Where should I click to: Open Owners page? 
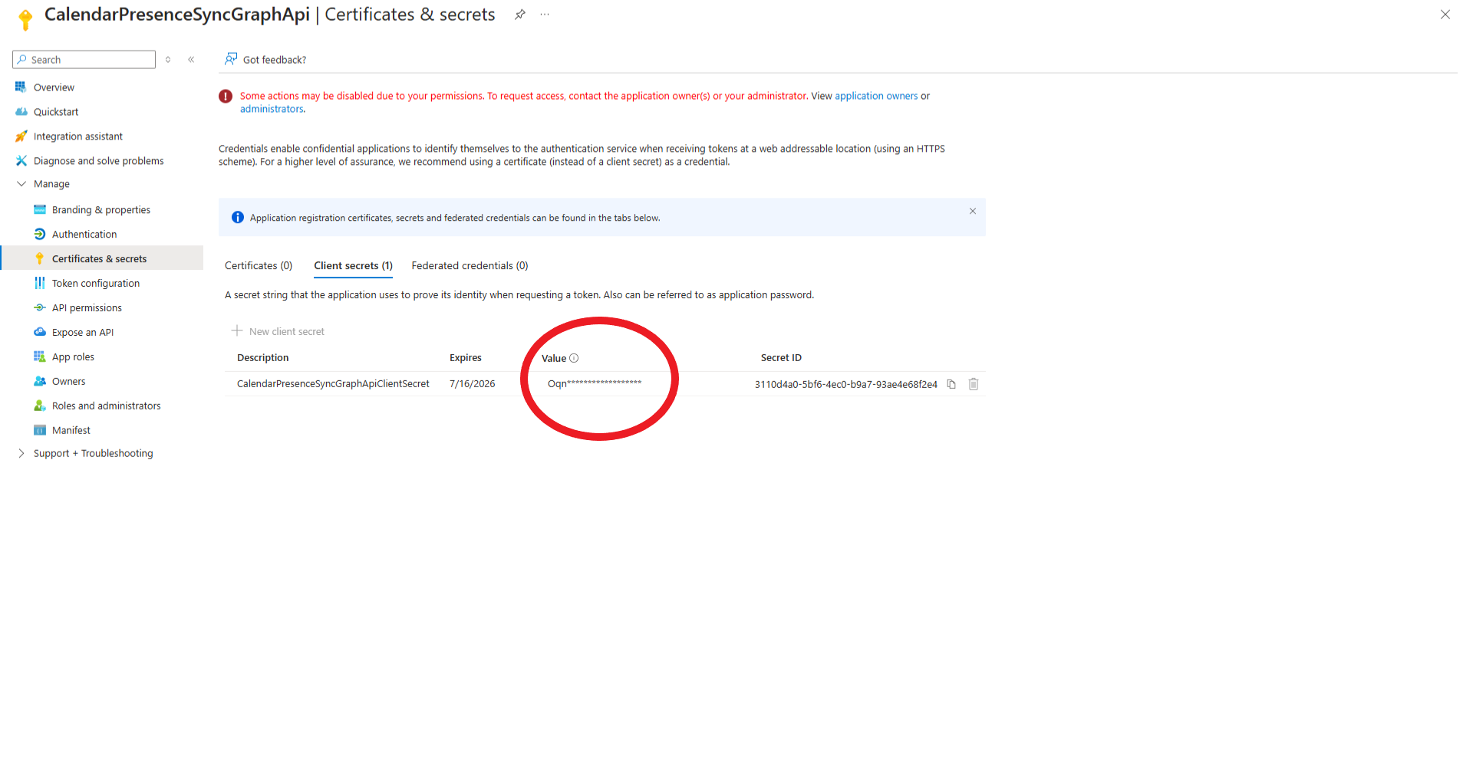point(68,382)
